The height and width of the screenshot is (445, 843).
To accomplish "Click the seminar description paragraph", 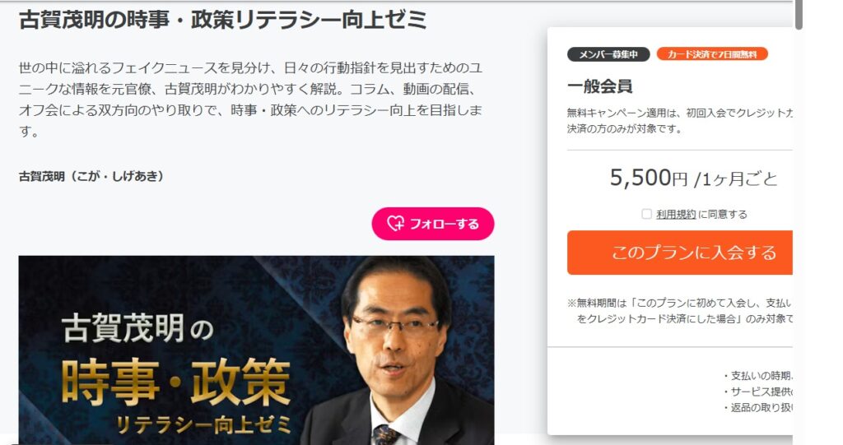I will [250, 100].
